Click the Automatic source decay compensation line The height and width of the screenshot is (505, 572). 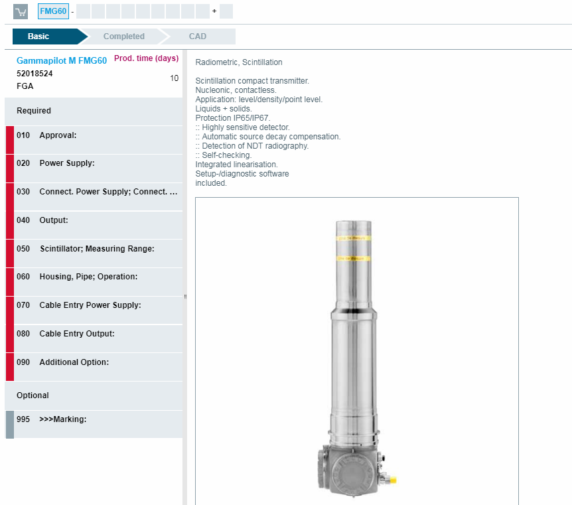pyautogui.click(x=268, y=137)
